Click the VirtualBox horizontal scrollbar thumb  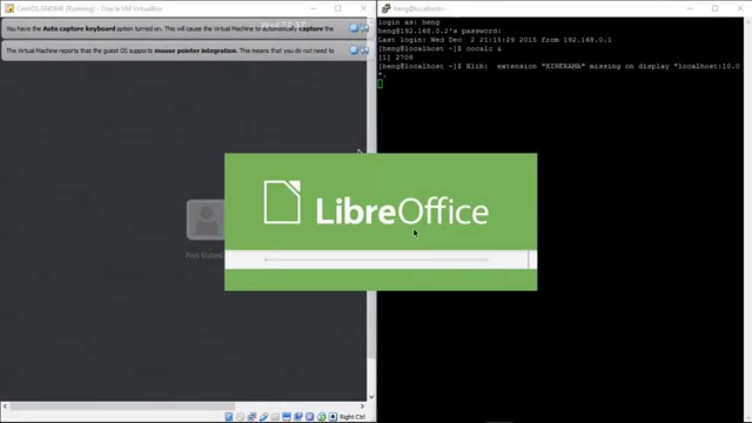(x=122, y=406)
